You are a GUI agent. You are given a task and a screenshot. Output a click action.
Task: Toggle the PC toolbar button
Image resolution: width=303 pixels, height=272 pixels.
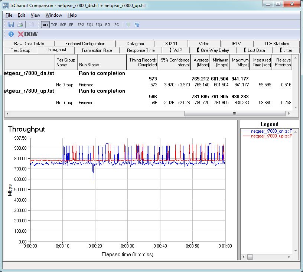tap(117, 25)
